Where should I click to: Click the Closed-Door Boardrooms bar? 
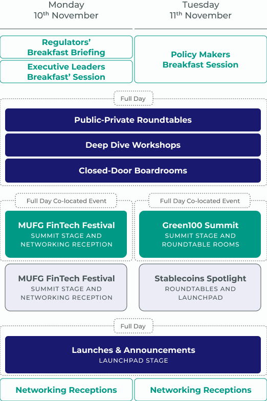(x=133, y=171)
